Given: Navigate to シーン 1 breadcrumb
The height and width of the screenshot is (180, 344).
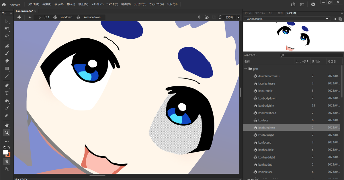Looking at the screenshot, I should [x=44, y=17].
